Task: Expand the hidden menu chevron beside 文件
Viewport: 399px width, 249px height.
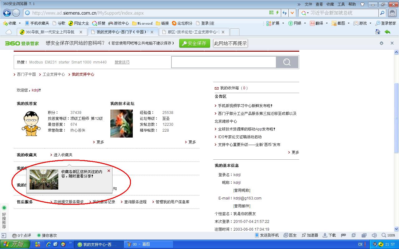Action: point(299,4)
